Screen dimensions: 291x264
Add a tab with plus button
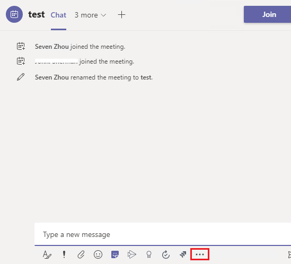[x=121, y=15]
